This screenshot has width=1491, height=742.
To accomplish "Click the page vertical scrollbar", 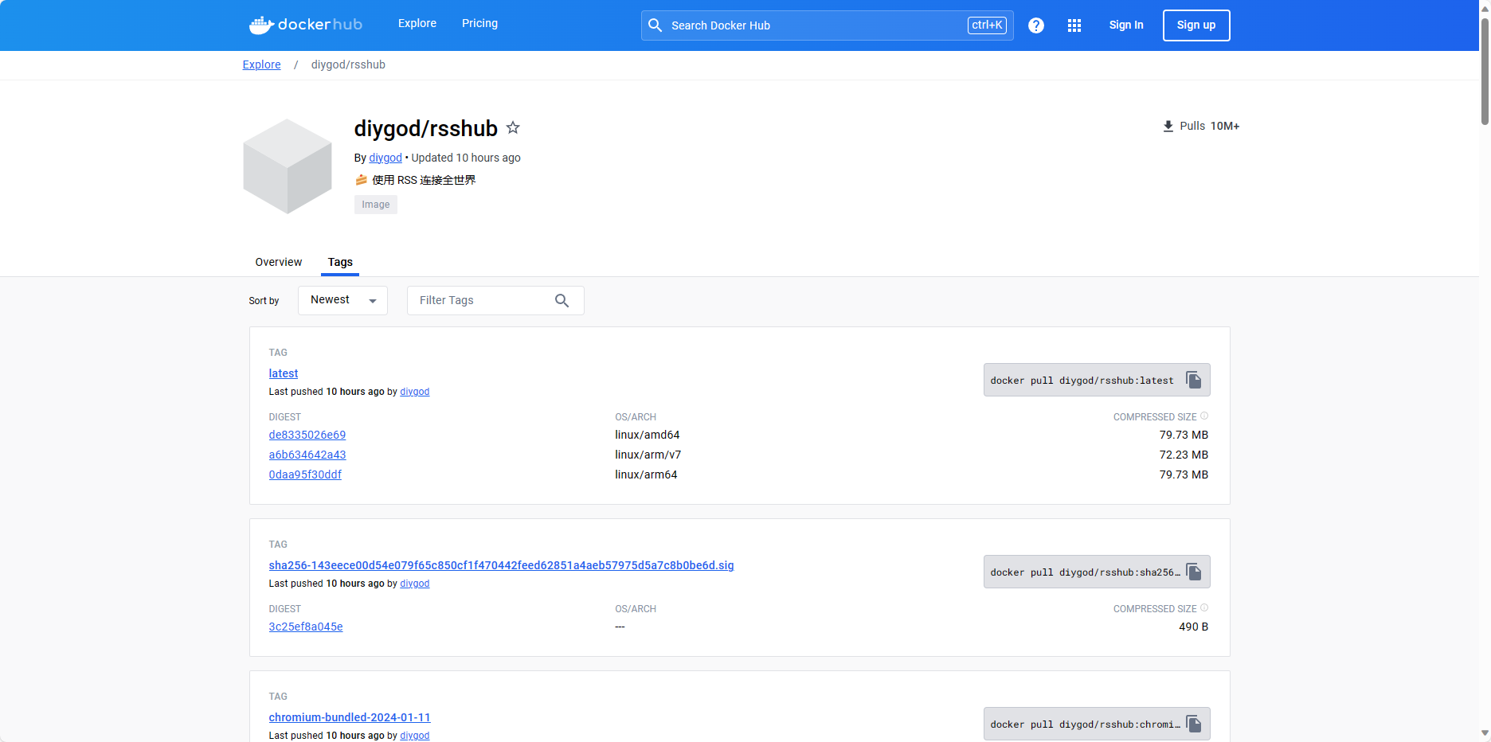I will point(1485,71).
